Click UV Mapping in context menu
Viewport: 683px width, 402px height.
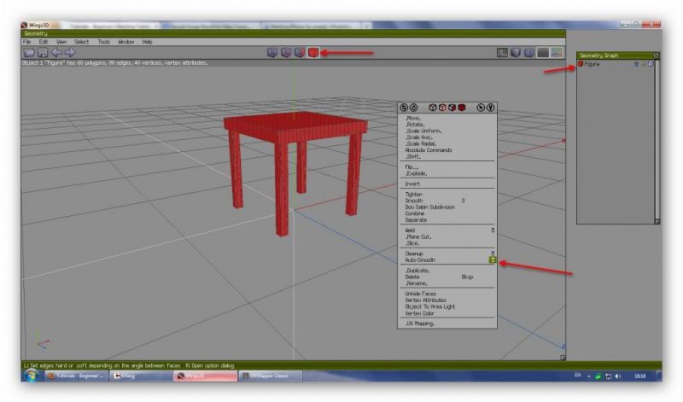coord(419,323)
